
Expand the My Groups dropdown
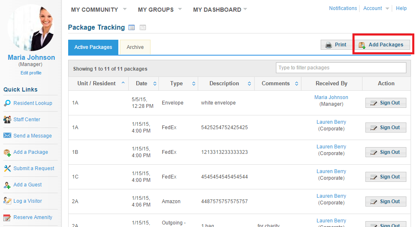pyautogui.click(x=160, y=10)
